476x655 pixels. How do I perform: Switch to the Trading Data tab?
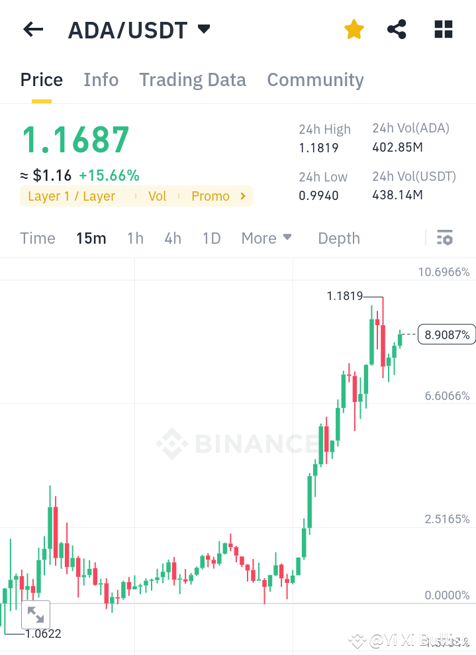click(192, 79)
